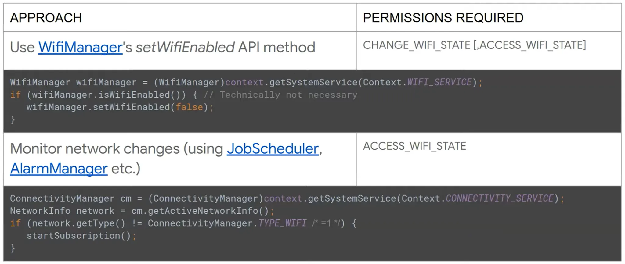
Task: Click the '/* =1 */' inline comment
Action: pyautogui.click(x=326, y=223)
